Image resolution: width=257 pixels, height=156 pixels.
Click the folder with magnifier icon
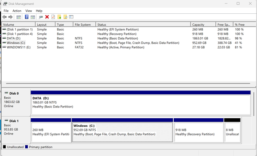pyautogui.click(x=65, y=17)
